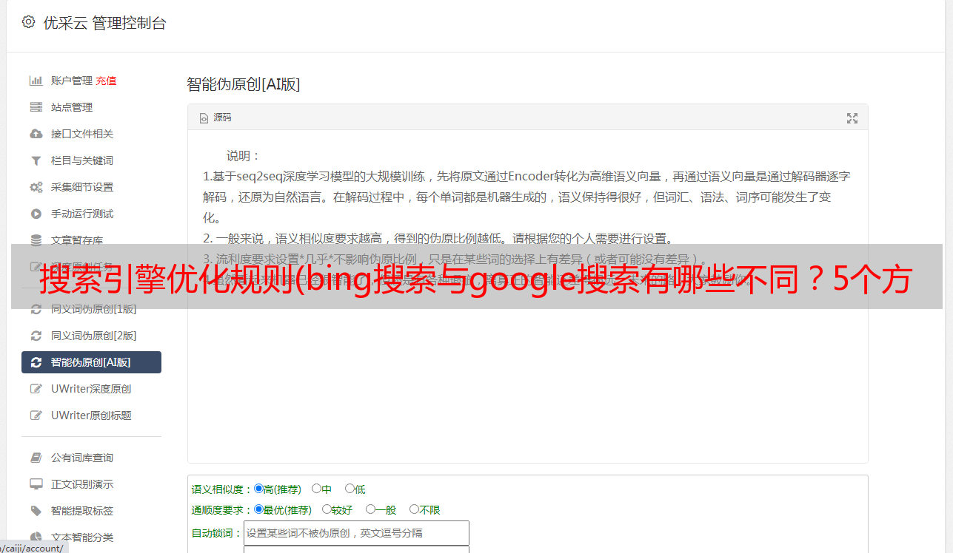Click the play icon for 手动运行测试

coord(36,214)
